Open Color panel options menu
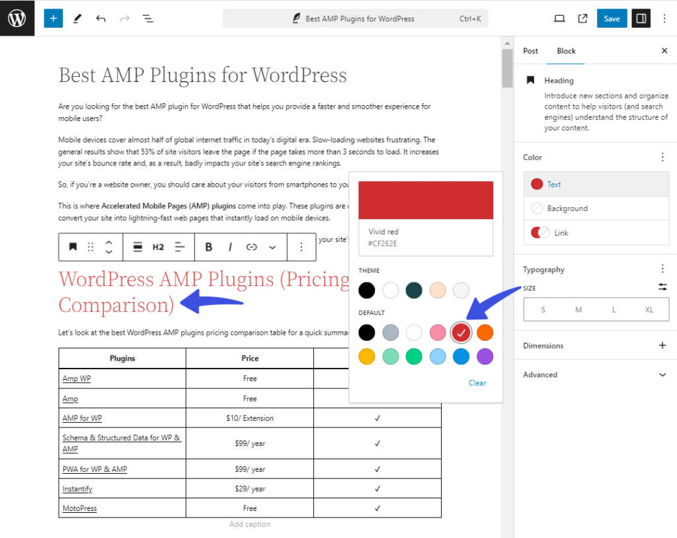This screenshot has width=677, height=538. pos(662,157)
